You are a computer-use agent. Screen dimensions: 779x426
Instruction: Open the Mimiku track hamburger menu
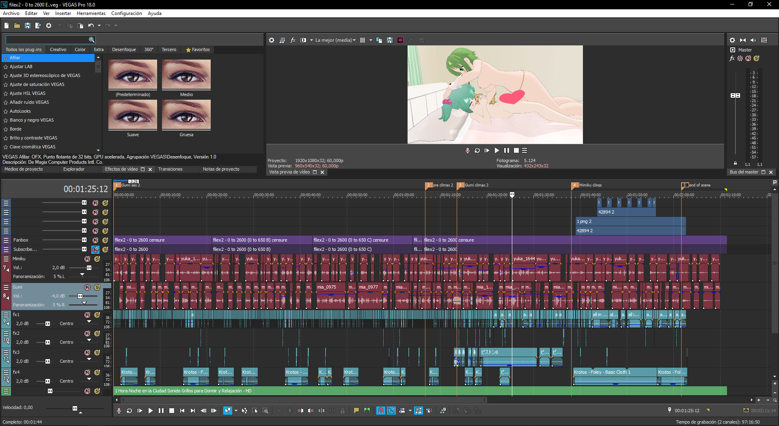pyautogui.click(x=6, y=259)
